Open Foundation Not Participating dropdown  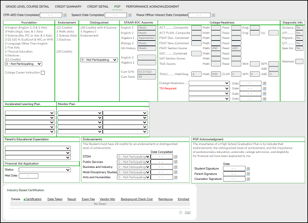23,64
